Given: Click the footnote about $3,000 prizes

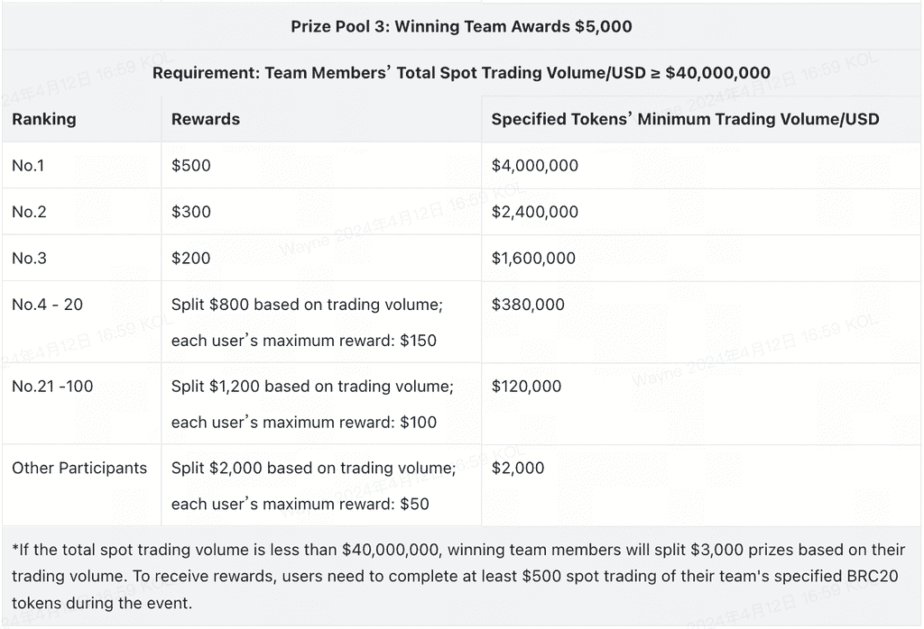Looking at the screenshot, I should tap(461, 577).
